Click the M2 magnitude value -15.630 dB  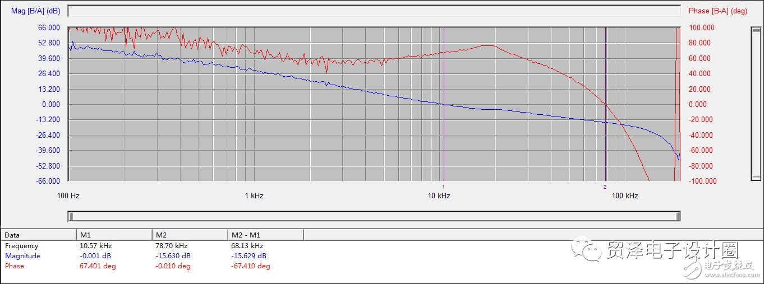click(173, 256)
